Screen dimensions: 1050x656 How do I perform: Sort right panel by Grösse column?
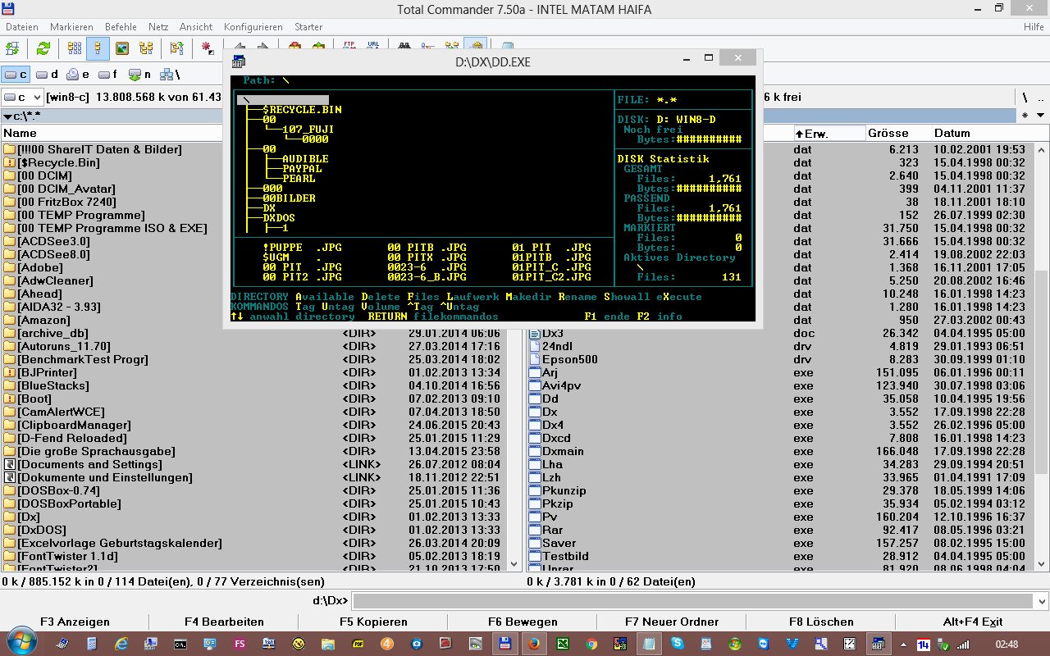click(x=898, y=133)
